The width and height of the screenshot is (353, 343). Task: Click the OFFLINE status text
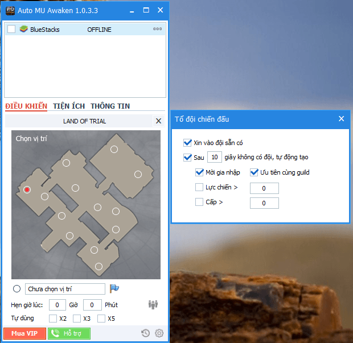pyautogui.click(x=99, y=30)
